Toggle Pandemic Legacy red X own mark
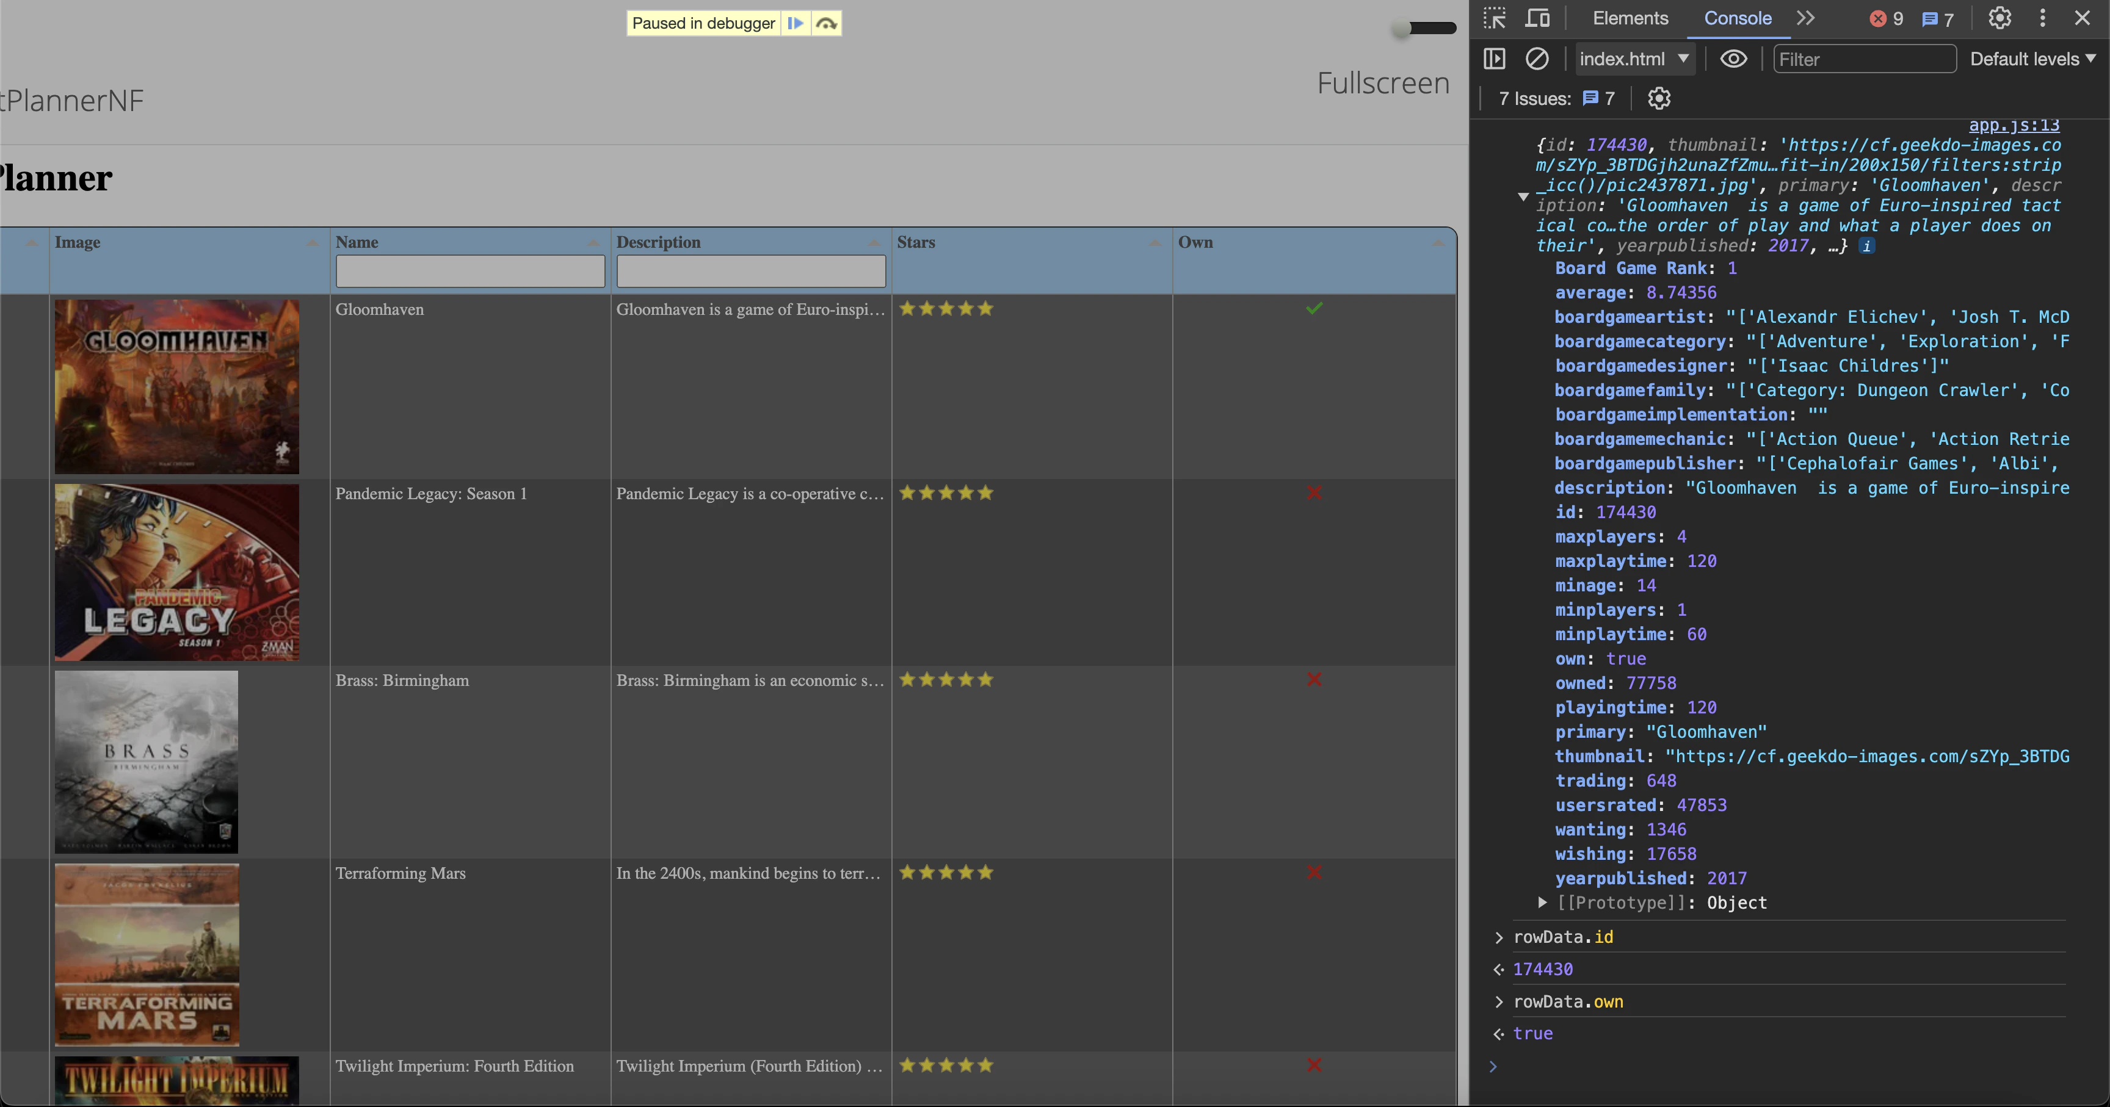Image resolution: width=2110 pixels, height=1107 pixels. 1314,493
